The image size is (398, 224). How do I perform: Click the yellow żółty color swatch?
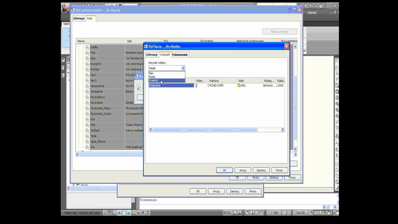click(x=239, y=86)
